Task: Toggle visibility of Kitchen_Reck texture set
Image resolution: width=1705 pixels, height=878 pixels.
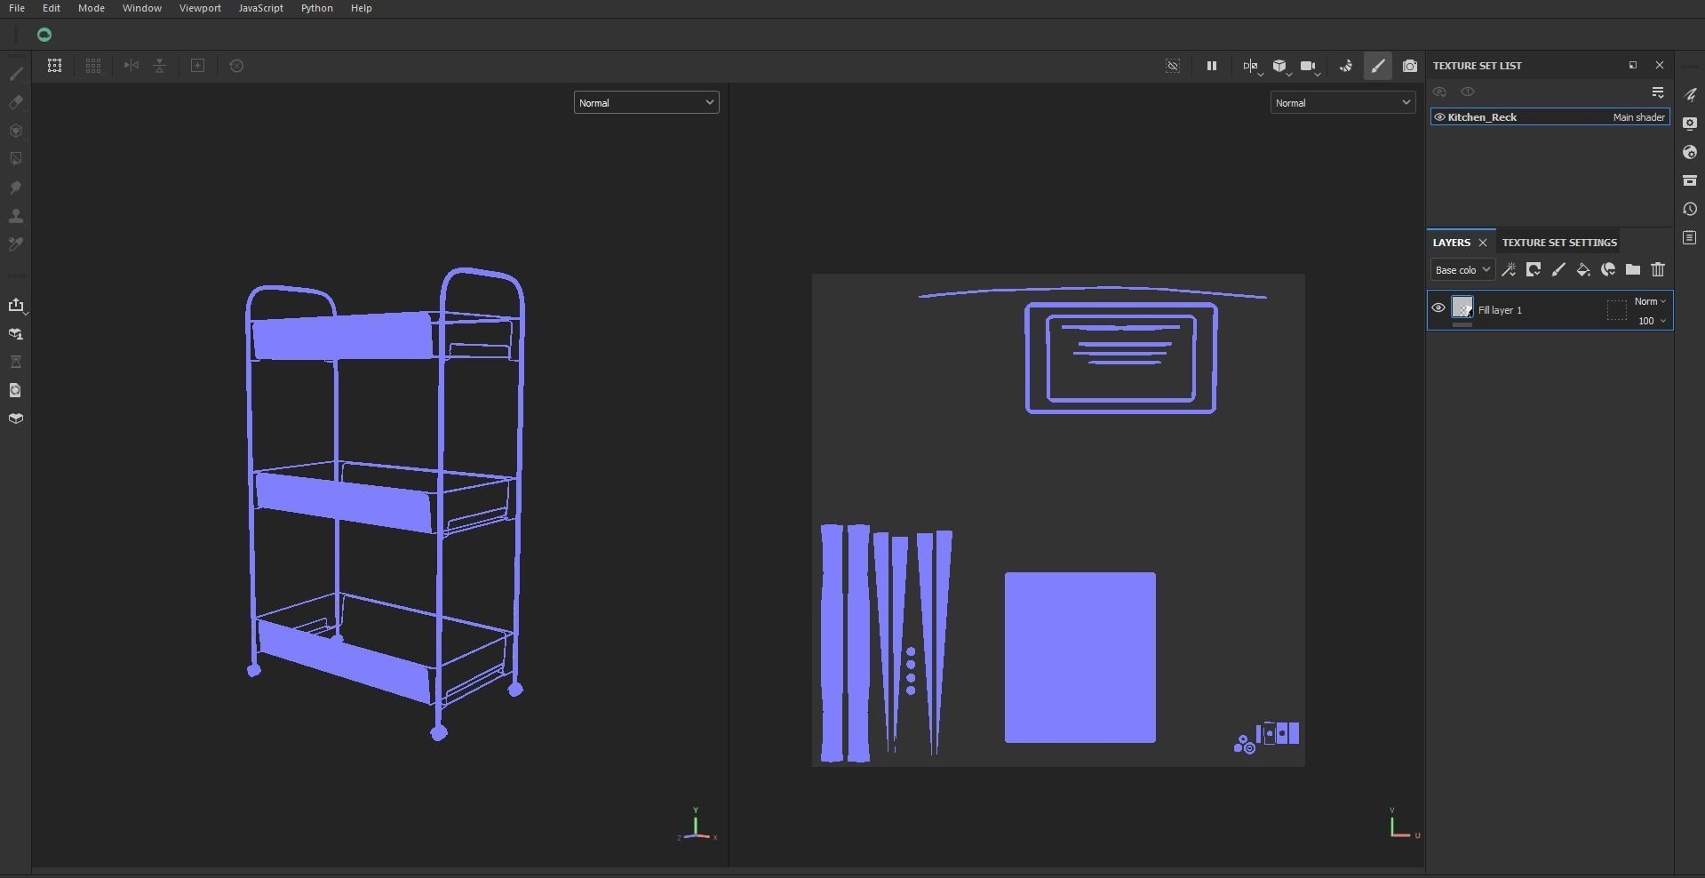Action: click(x=1439, y=117)
